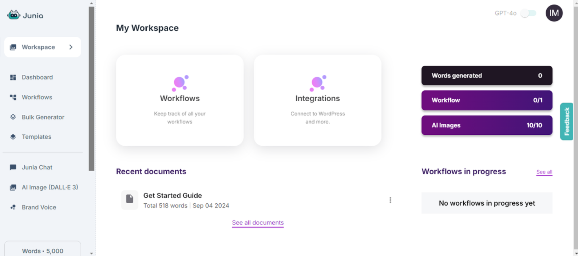
Task: Click the AI Images 10/10 usage bar
Action: coord(487,125)
